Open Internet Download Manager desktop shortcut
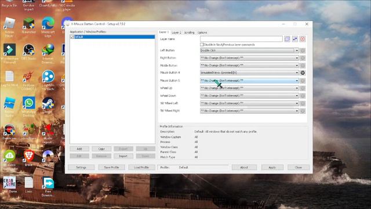 (x=48, y=54)
